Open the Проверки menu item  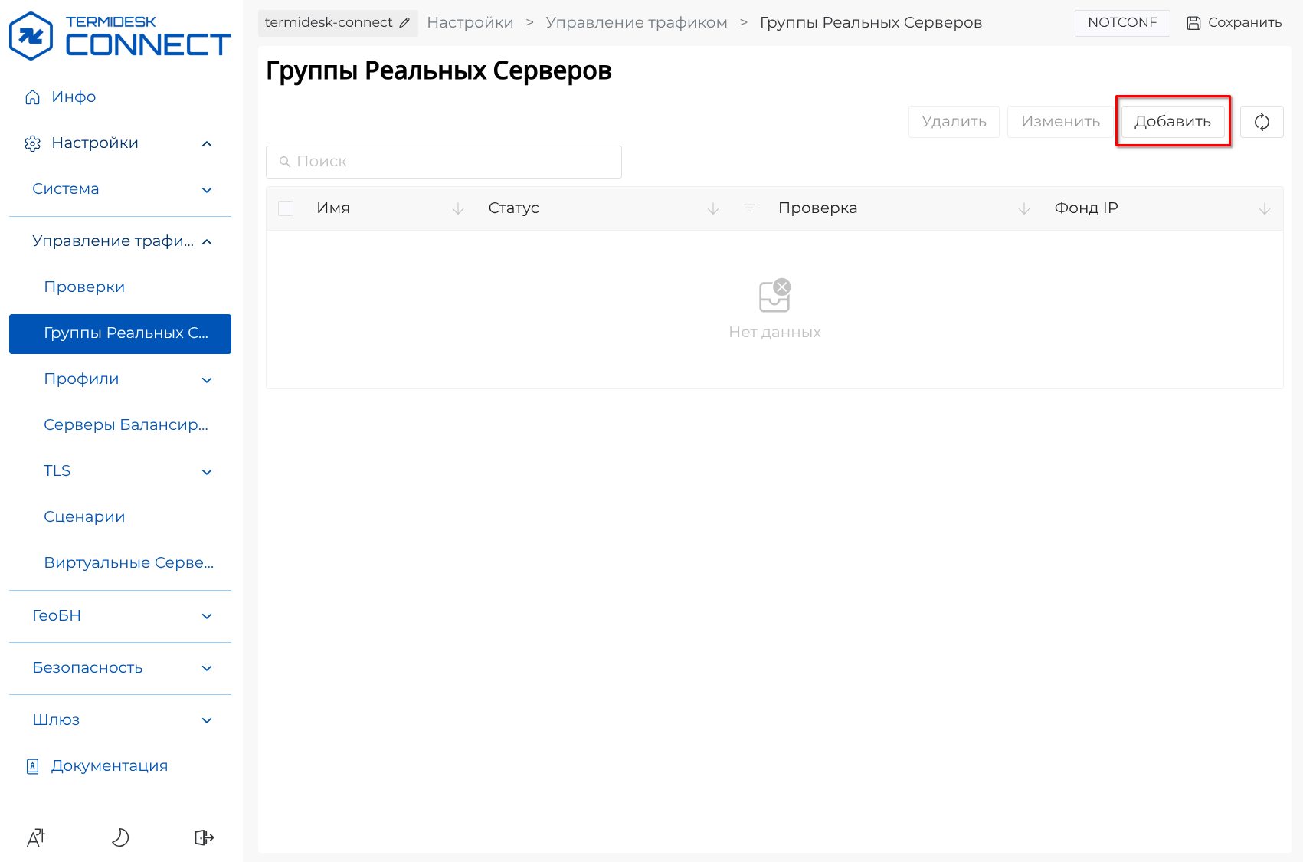click(x=84, y=287)
